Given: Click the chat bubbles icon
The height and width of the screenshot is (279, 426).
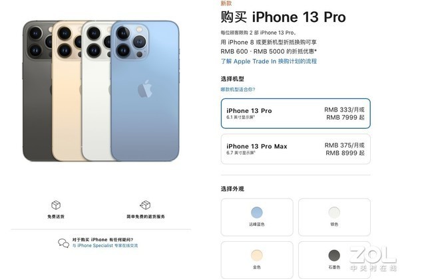Looking at the screenshot, I should (64, 243).
